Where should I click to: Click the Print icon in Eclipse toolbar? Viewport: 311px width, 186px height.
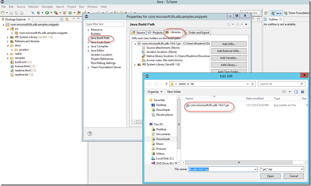coord(22,13)
